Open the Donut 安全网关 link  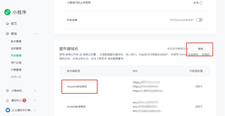189,55
